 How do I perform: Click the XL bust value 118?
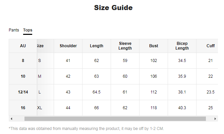pyautogui.click(x=154, y=108)
